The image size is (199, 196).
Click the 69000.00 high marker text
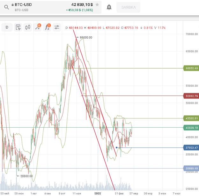(86, 37)
